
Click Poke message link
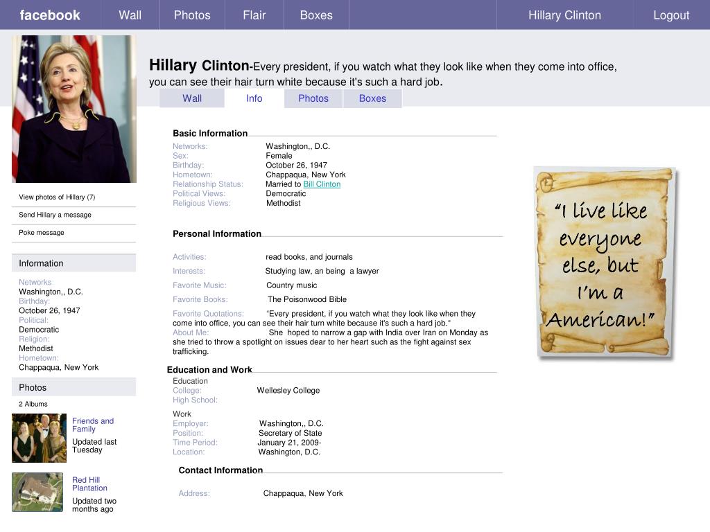coord(41,232)
